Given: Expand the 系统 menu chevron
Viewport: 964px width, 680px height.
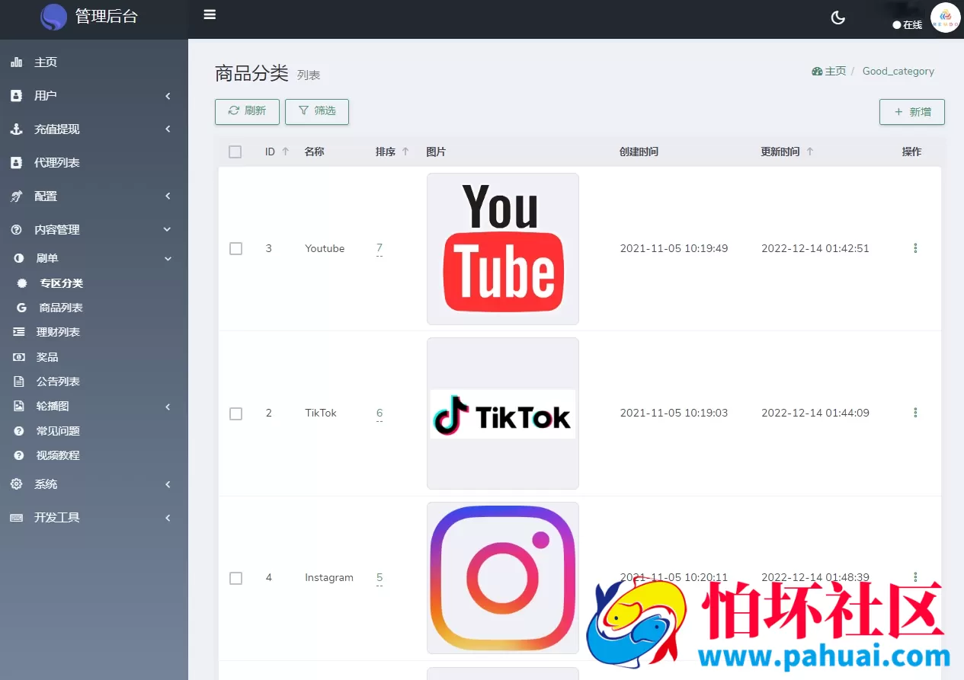Looking at the screenshot, I should click(x=168, y=484).
